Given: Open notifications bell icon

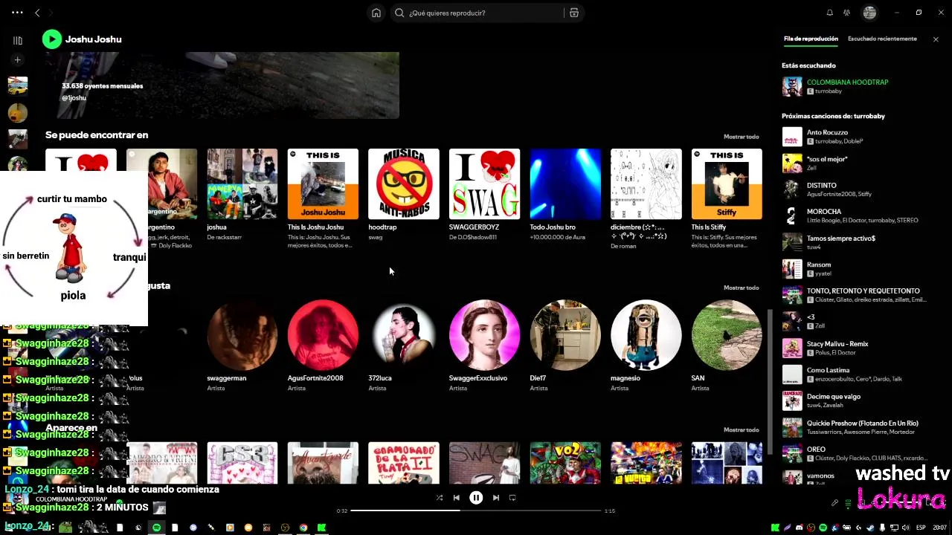Looking at the screenshot, I should [830, 13].
